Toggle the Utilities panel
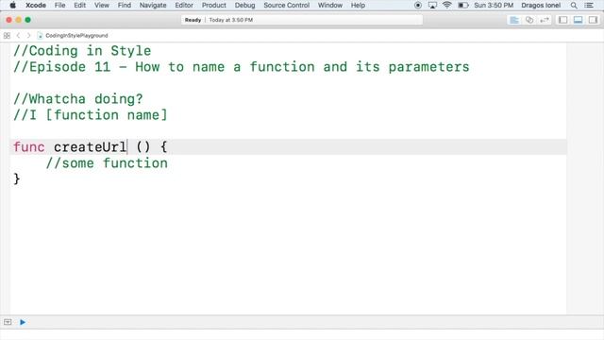 coord(594,20)
